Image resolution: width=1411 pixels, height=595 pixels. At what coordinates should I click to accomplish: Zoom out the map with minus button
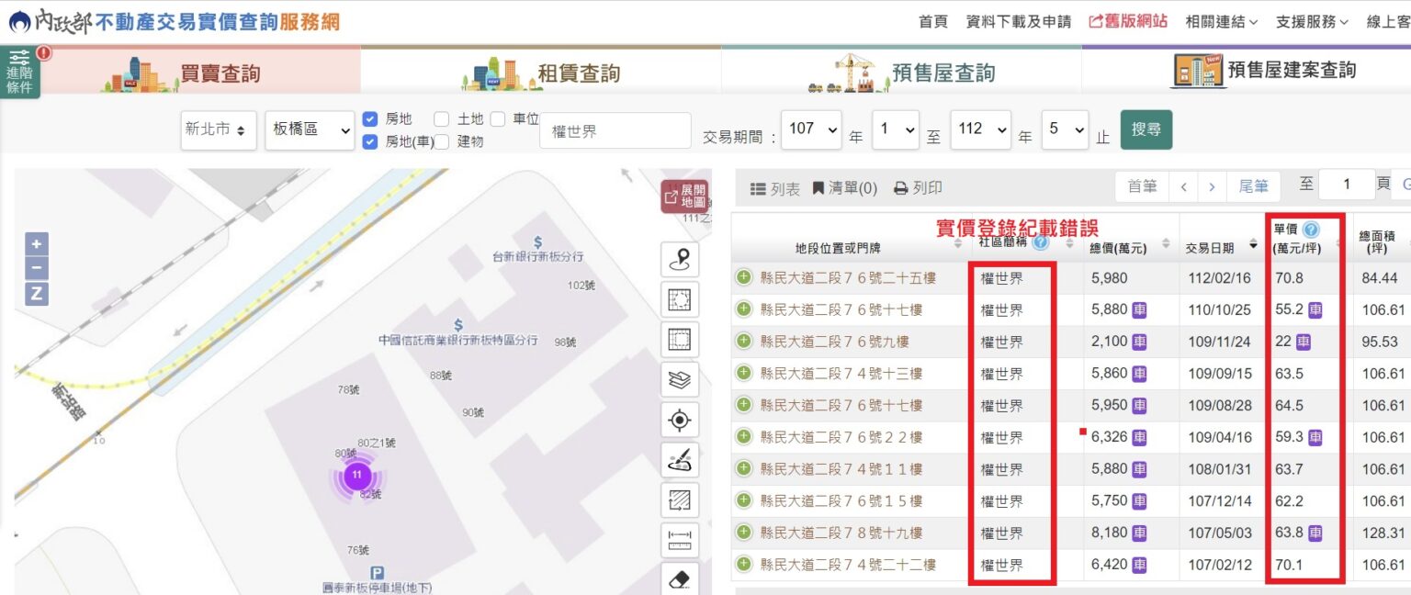[x=37, y=268]
